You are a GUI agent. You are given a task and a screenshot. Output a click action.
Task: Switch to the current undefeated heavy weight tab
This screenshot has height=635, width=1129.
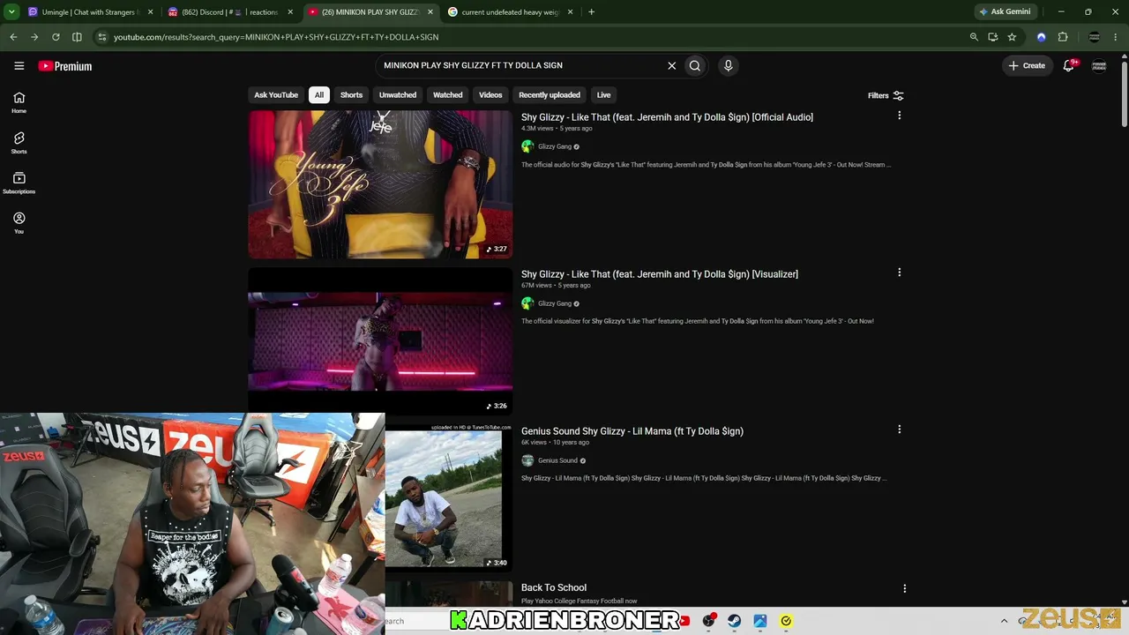[x=510, y=12]
